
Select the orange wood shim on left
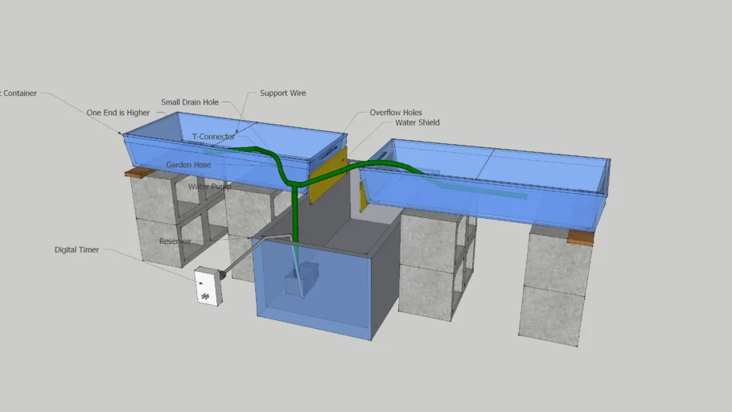click(x=138, y=172)
